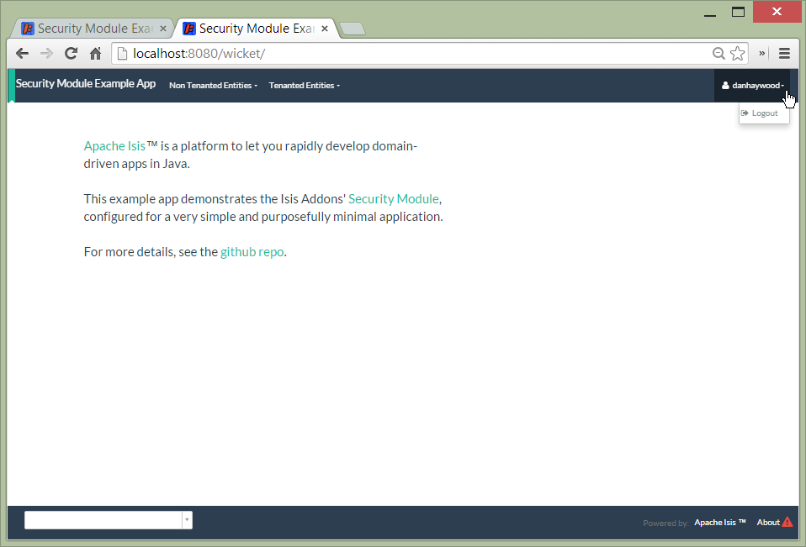Click the red warning icon beside About
The image size is (806, 547).
(787, 522)
